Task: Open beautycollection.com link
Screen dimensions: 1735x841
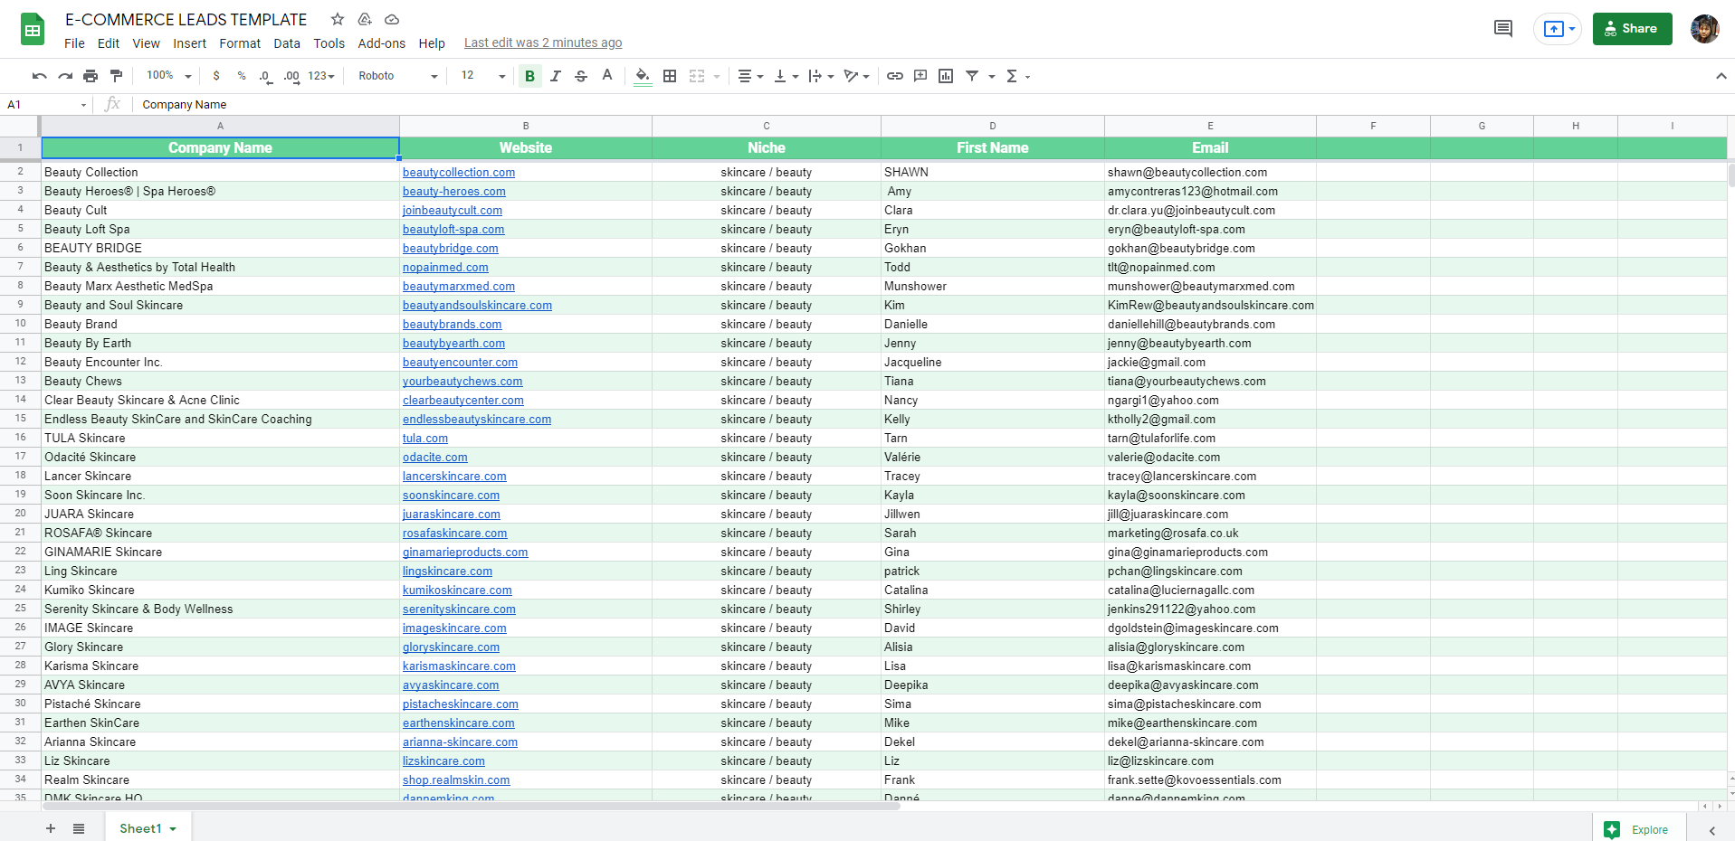Action: coord(459,173)
